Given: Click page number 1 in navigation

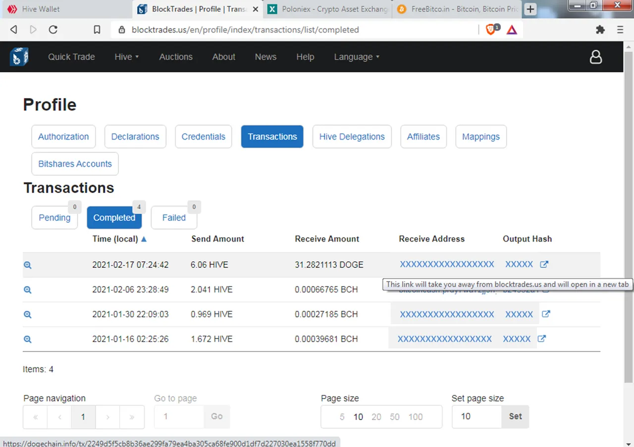Looking at the screenshot, I should pyautogui.click(x=83, y=417).
